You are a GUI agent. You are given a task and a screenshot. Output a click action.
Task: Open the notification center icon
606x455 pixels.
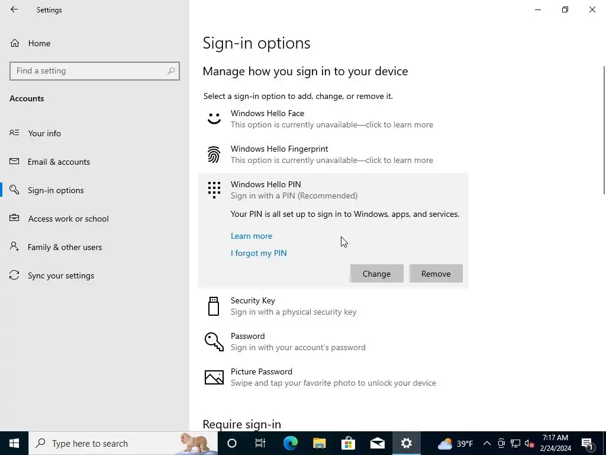588,443
